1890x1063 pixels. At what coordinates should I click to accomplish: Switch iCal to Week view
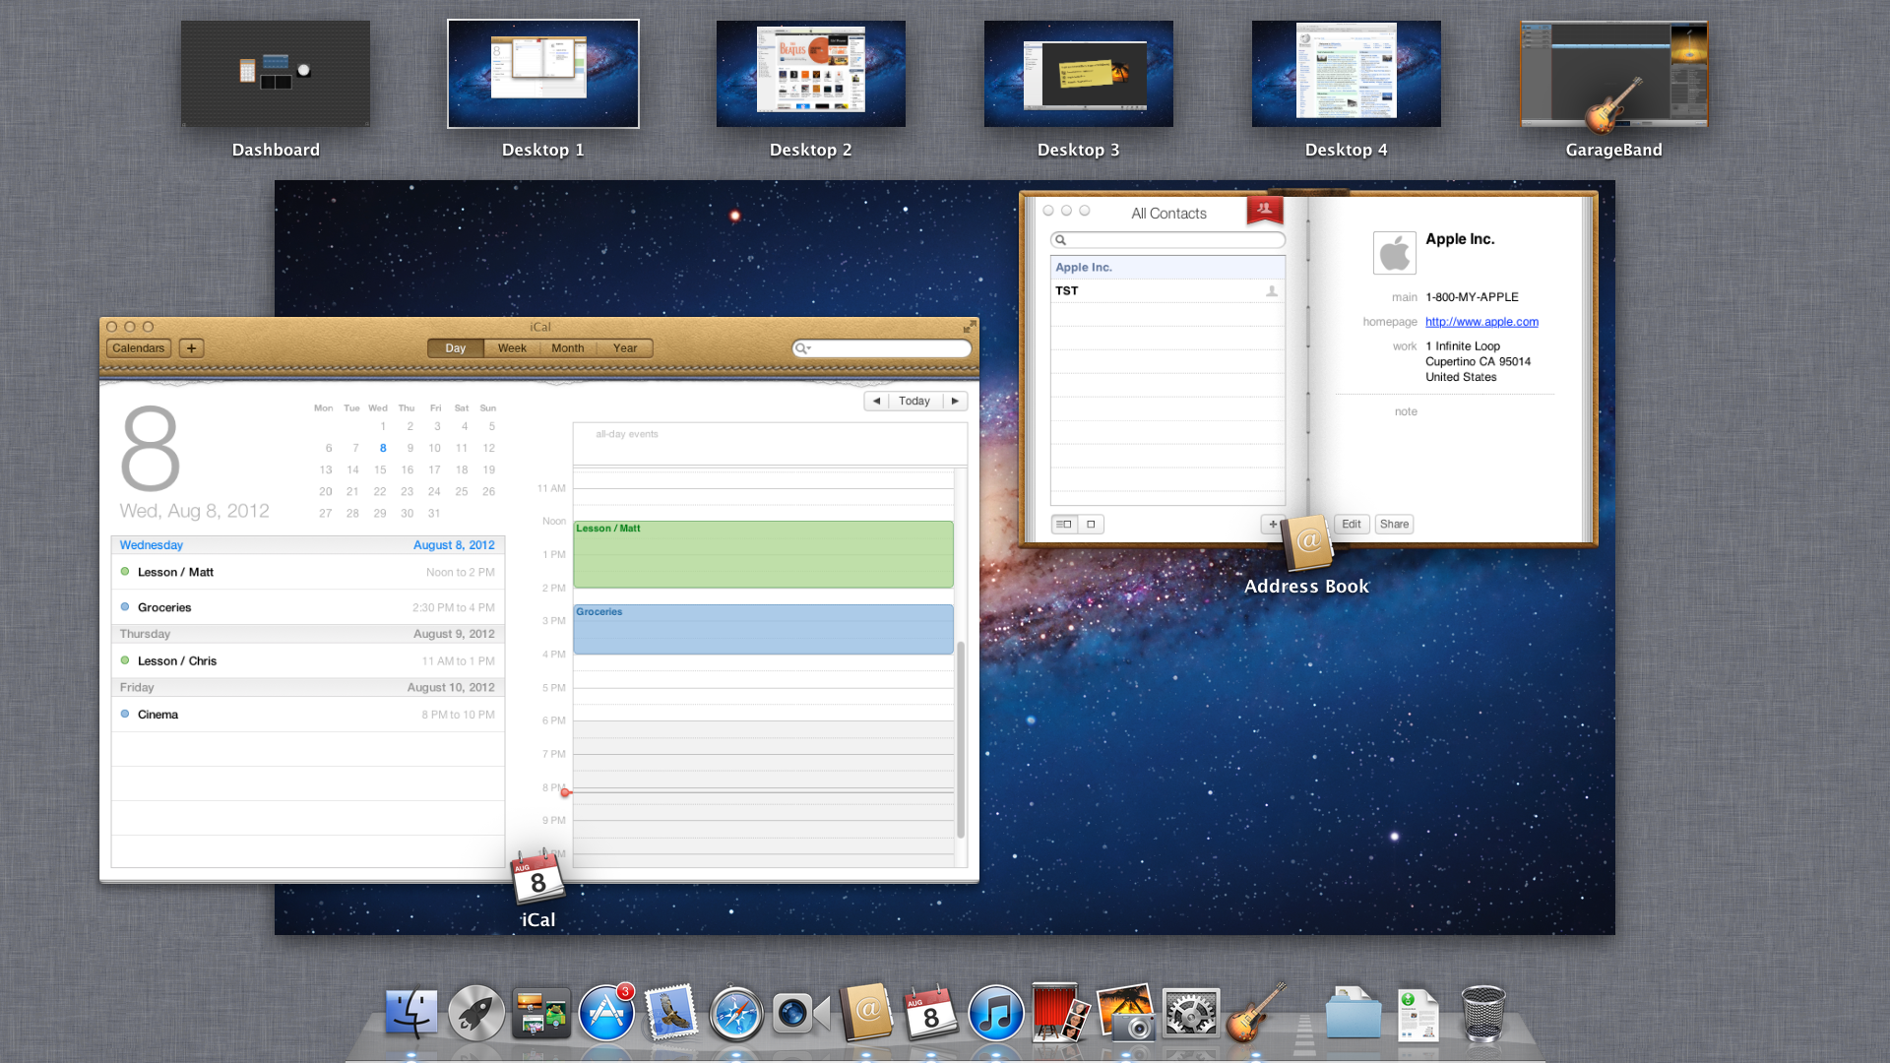(x=512, y=347)
